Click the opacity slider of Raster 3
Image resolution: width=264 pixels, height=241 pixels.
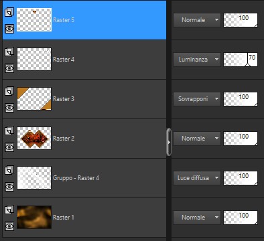(241, 99)
